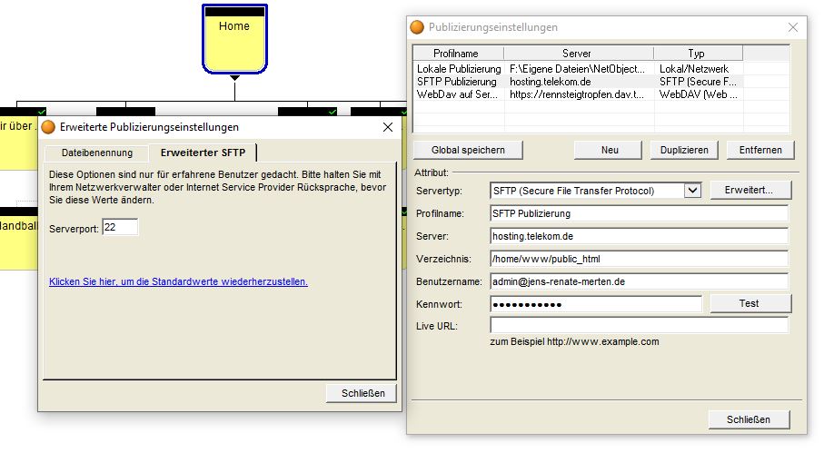Screen dimensions: 824x463
Task: Click the Test connection button
Action: [750, 303]
